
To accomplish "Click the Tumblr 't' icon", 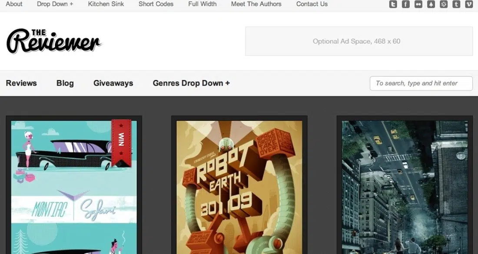I will [456, 4].
